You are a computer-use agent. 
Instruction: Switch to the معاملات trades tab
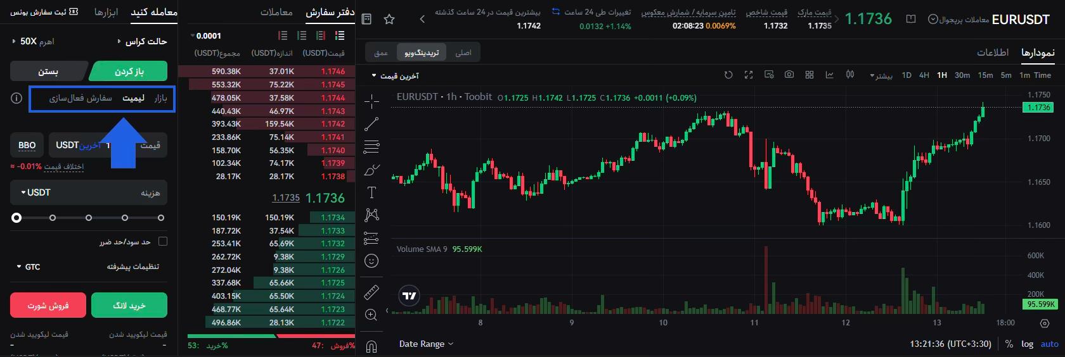pyautogui.click(x=276, y=12)
